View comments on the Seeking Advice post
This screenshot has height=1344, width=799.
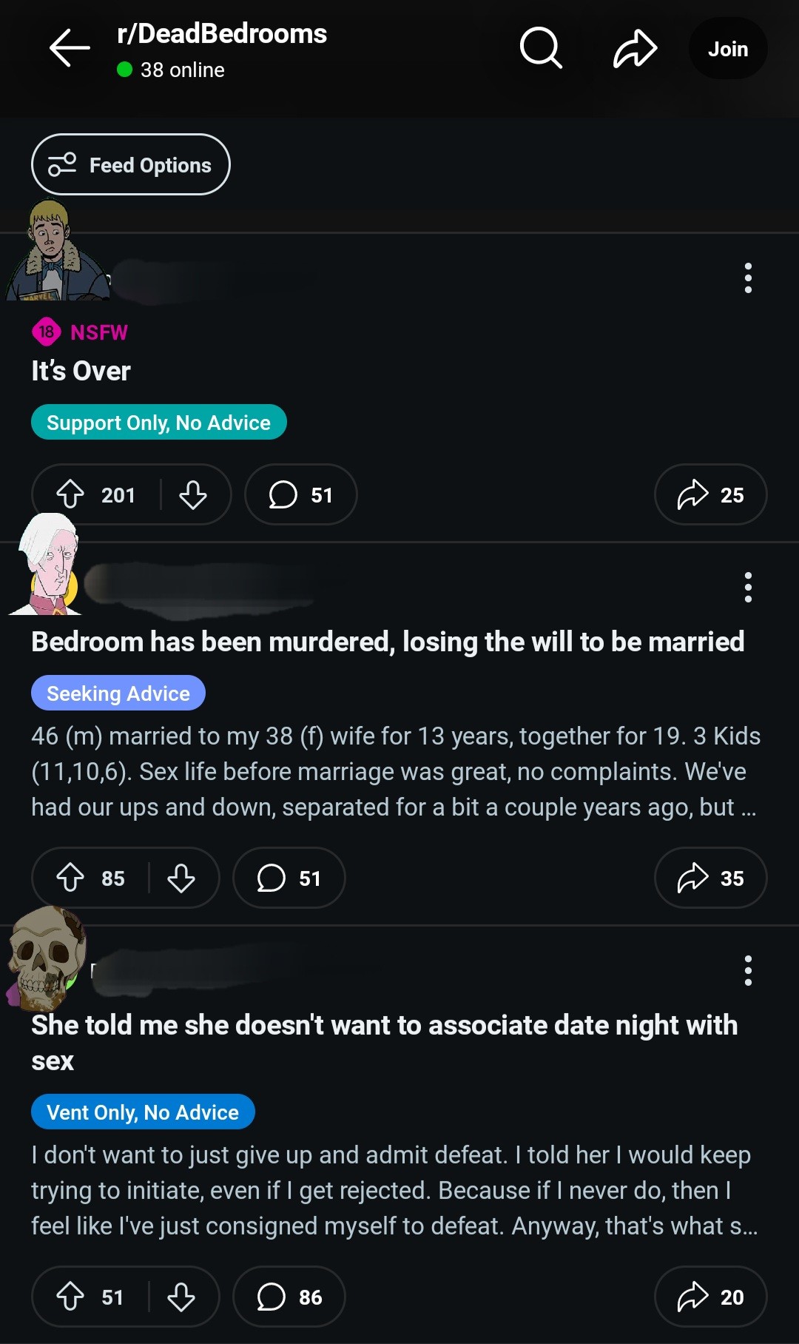(x=289, y=878)
